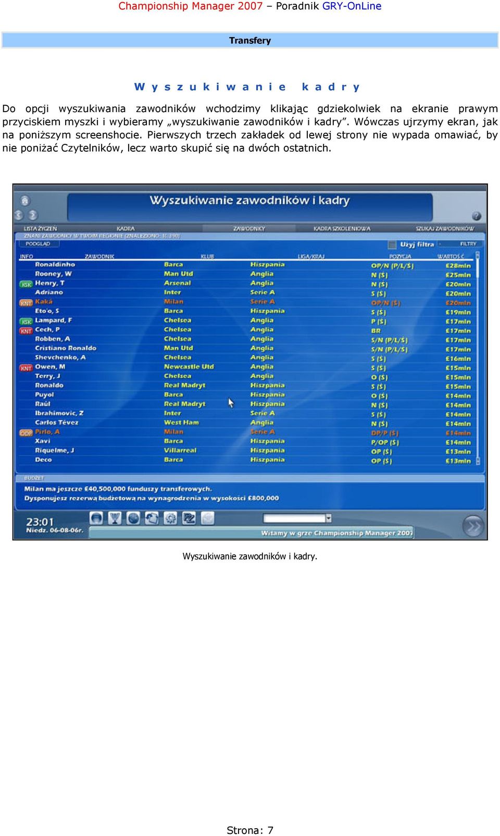Select player 'Deco'

43,460
